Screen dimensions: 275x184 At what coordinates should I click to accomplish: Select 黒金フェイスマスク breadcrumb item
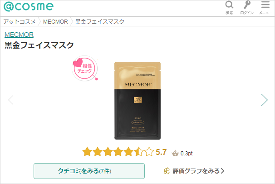point(100,22)
